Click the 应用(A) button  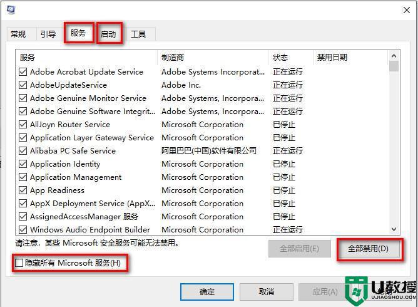[325, 292]
